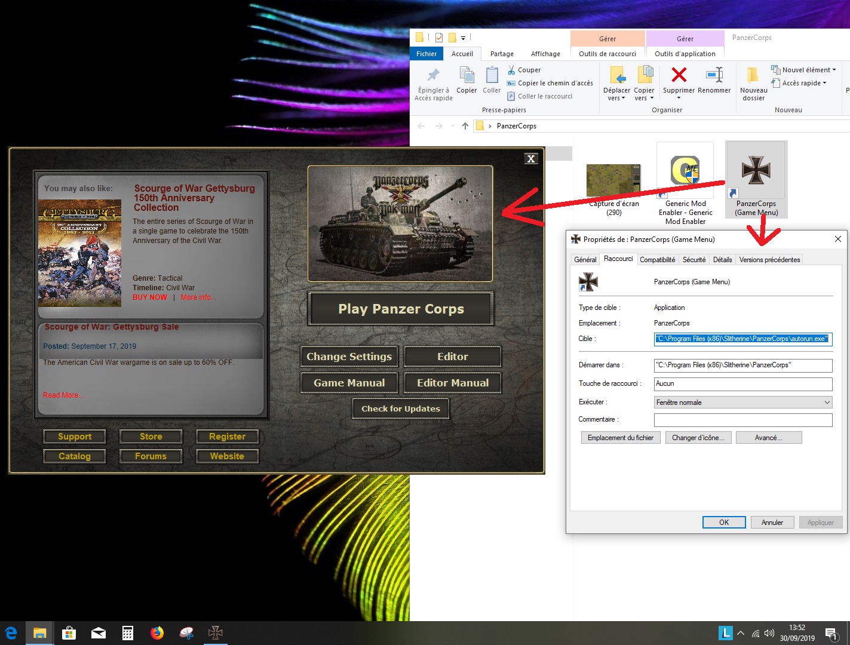Screen dimensions: 850x645
Task: Go up one folder level arrow
Action: (x=465, y=126)
